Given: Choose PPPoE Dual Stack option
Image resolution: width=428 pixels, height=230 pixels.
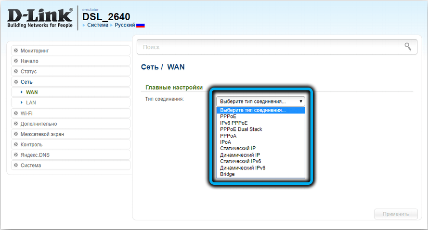Looking at the screenshot, I should 241,129.
